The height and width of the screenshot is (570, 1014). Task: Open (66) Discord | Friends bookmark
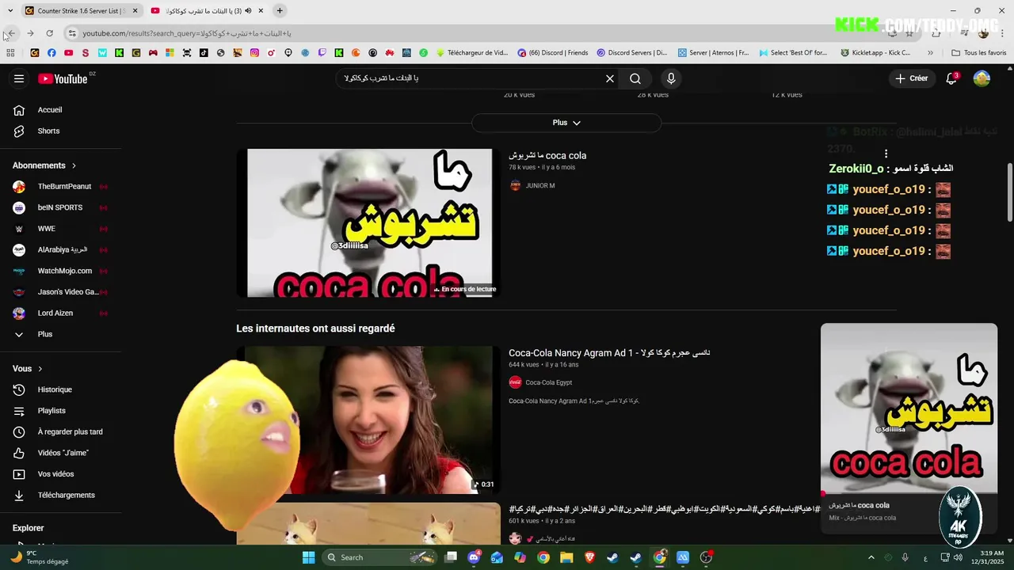[553, 53]
